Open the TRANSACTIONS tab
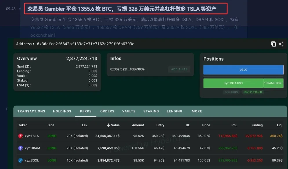Image resolution: width=288 pixels, height=169 pixels. tap(31, 111)
